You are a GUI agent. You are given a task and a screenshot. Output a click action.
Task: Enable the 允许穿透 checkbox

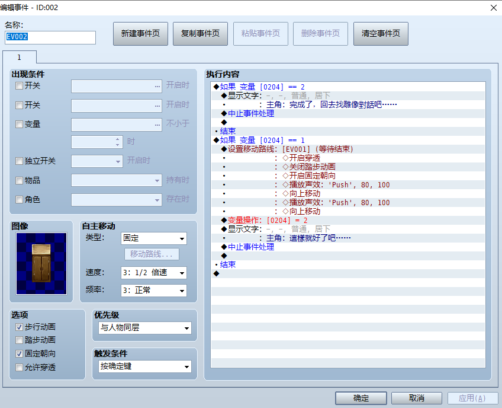(x=19, y=367)
